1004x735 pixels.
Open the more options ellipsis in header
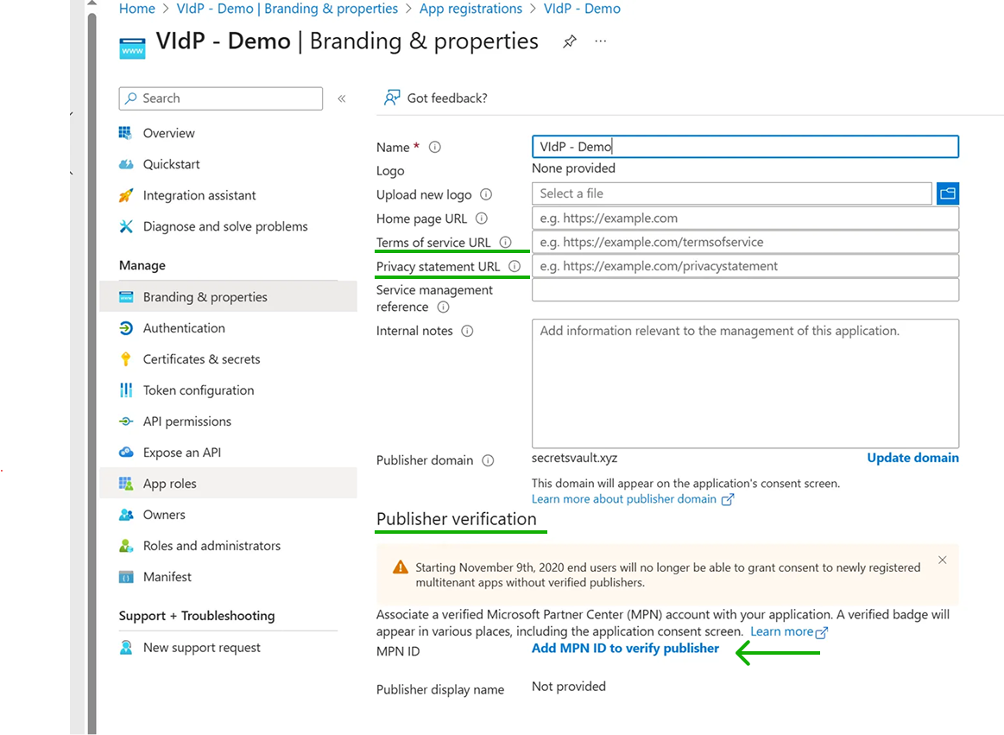click(601, 41)
